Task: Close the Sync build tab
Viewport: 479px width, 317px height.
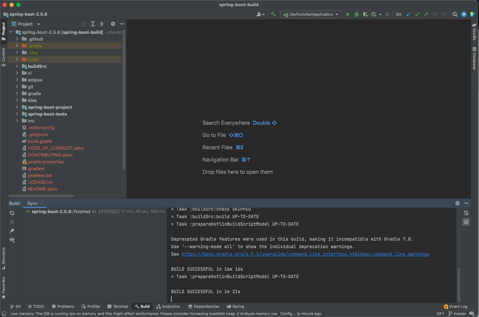Action: point(41,203)
